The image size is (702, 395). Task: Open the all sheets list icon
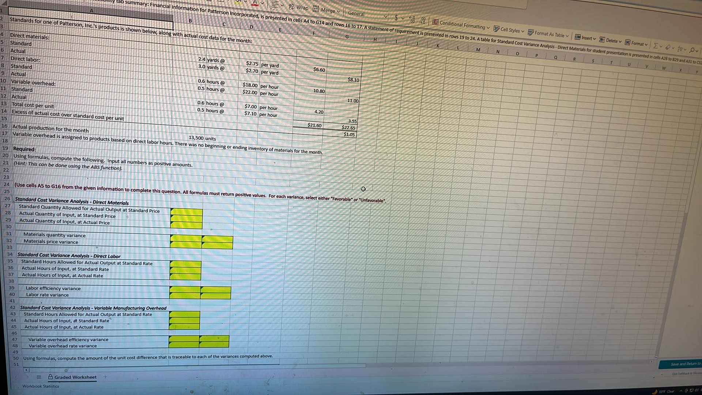[39, 377]
